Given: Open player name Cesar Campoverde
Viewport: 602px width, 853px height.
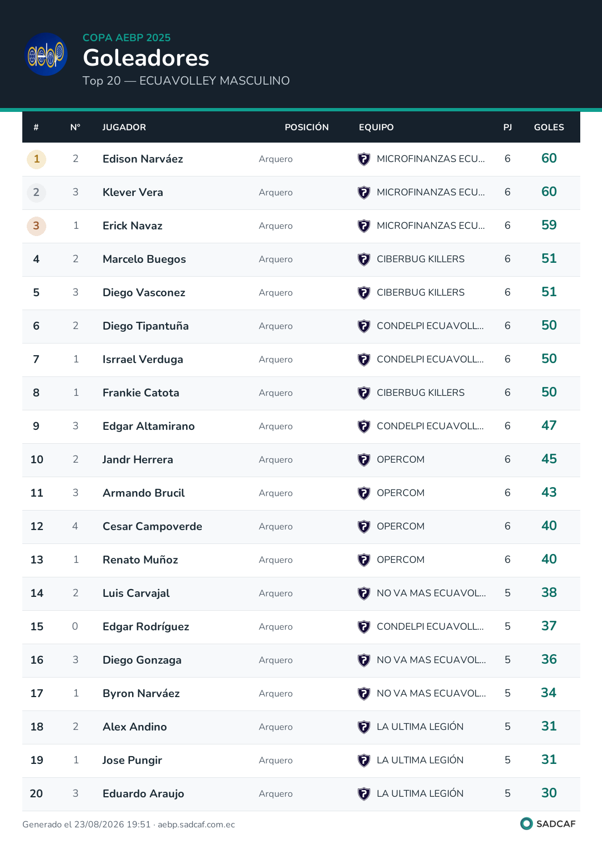Looking at the screenshot, I should 152,527.
